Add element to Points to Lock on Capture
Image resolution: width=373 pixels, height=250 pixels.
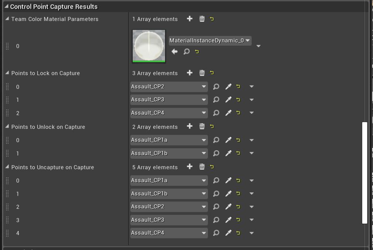[x=190, y=73]
